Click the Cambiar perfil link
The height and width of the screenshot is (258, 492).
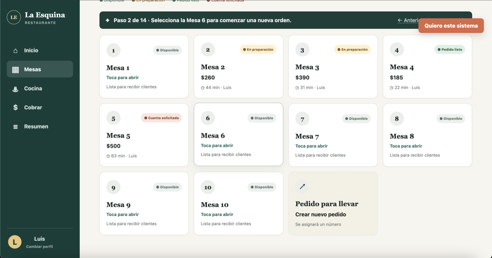[x=39, y=246]
